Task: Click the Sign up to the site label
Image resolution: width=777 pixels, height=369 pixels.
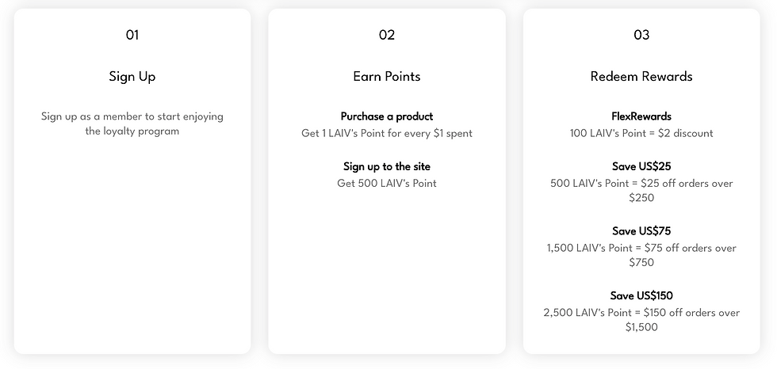Action: (387, 166)
